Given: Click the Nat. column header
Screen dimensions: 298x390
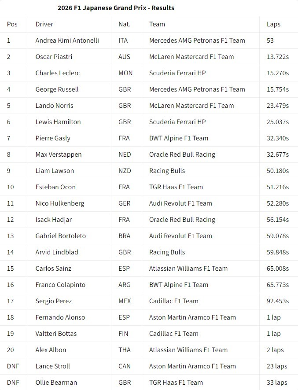Looking at the screenshot, I should (x=125, y=24).
